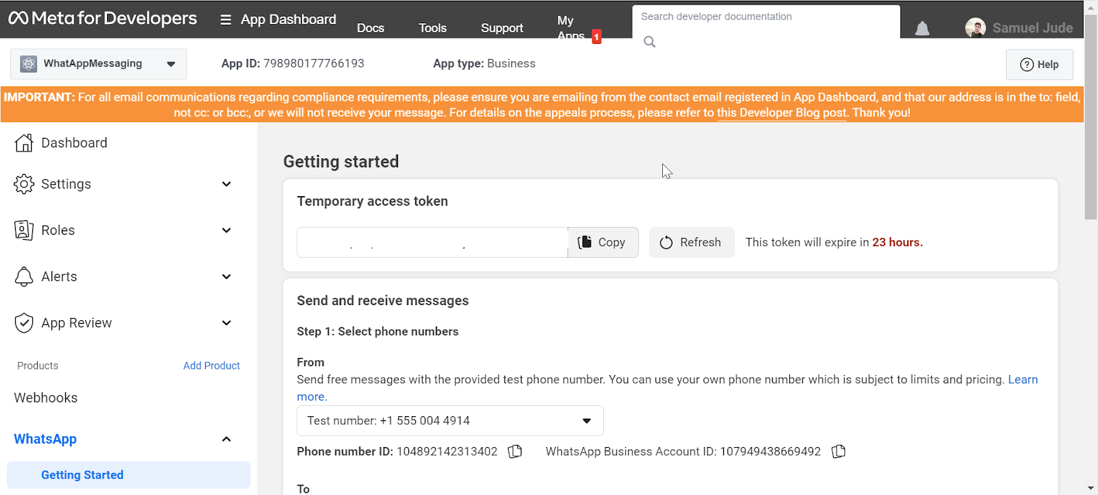Image resolution: width=1098 pixels, height=495 pixels.
Task: Go to the Dashboard sidebar item
Action: 74,143
